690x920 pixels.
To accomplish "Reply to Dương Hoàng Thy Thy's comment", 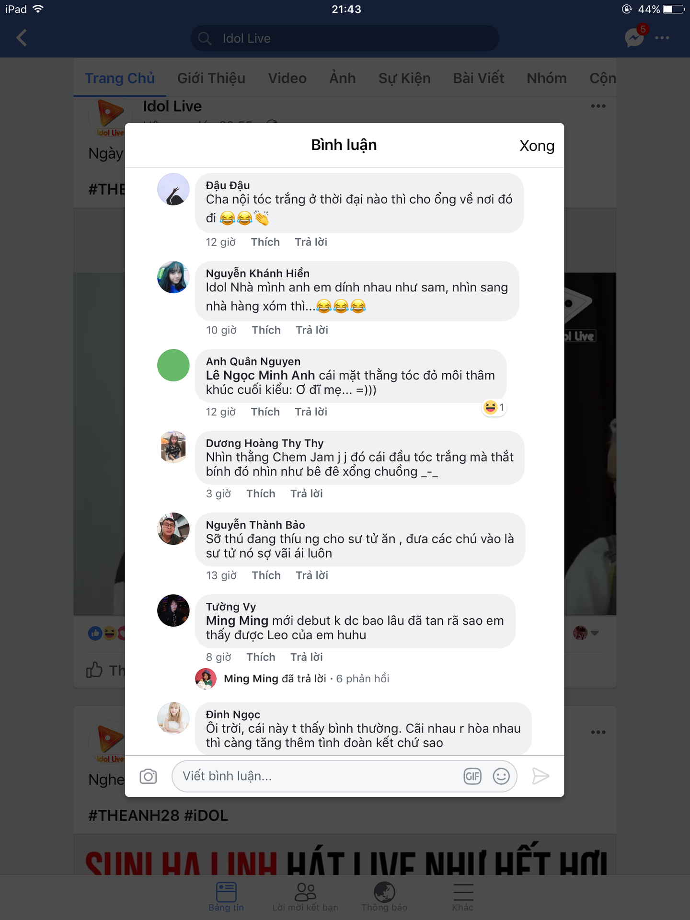I will [x=307, y=494].
